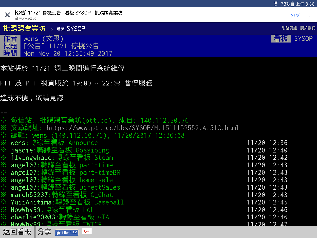This screenshot has width=317, height=238.
Task: Click the SYSOP board label in header
Action: (x=303, y=39)
